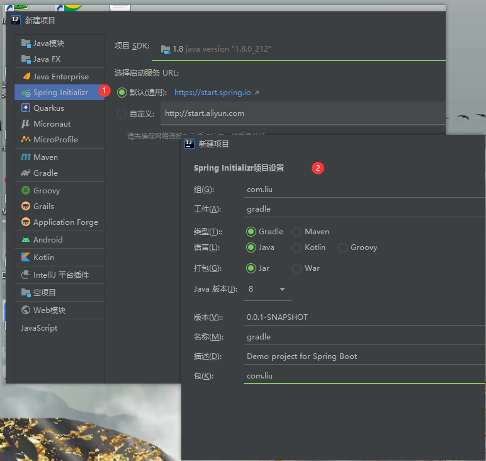Choose War packaging
The image size is (486, 461).
point(297,268)
